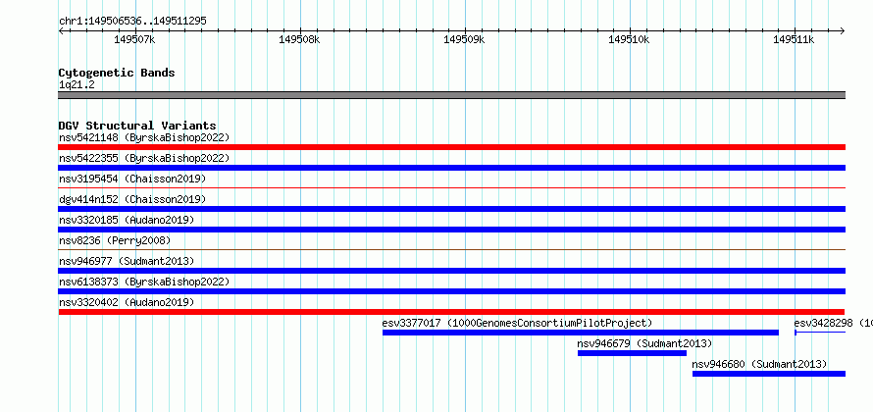This screenshot has width=873, height=412.
Task: Select the blue bar for nsv946679
Action: [633, 353]
